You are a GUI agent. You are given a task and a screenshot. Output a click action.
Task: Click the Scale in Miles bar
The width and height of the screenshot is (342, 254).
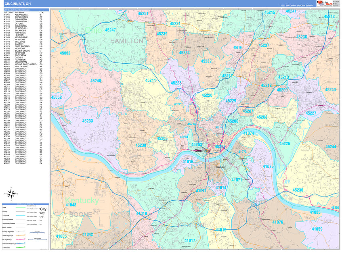click(38, 233)
